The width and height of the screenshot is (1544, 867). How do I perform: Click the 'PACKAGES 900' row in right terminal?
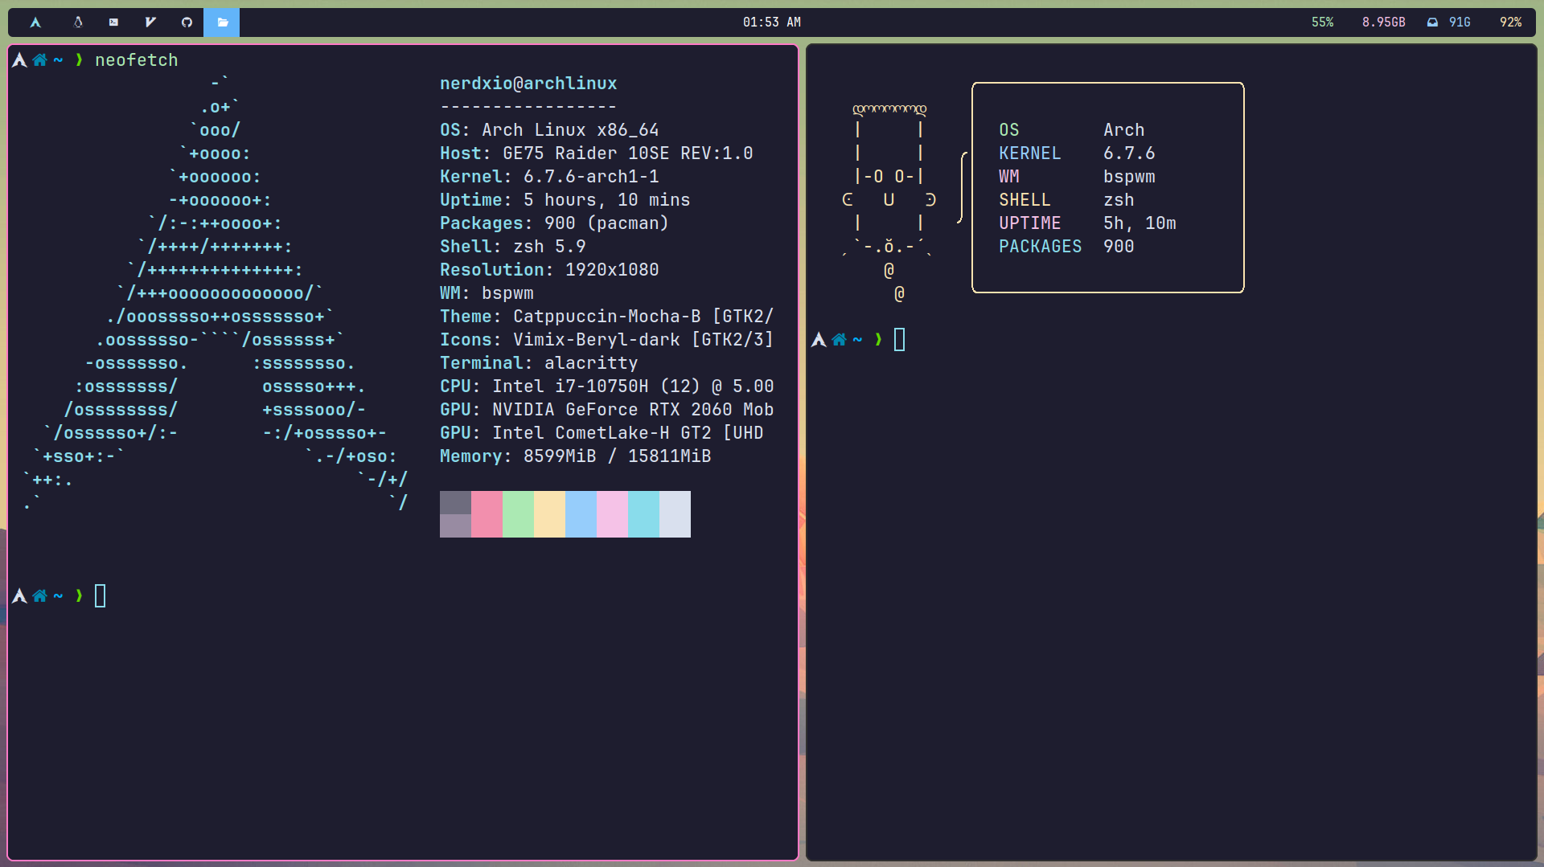tap(1066, 247)
